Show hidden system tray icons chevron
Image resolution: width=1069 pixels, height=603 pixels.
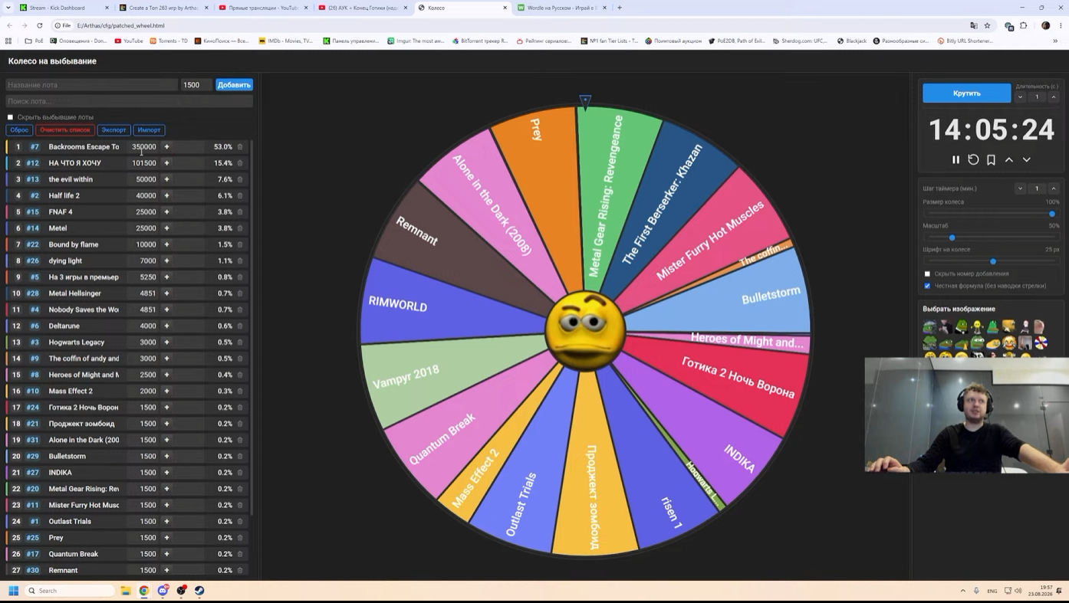pos(962,591)
